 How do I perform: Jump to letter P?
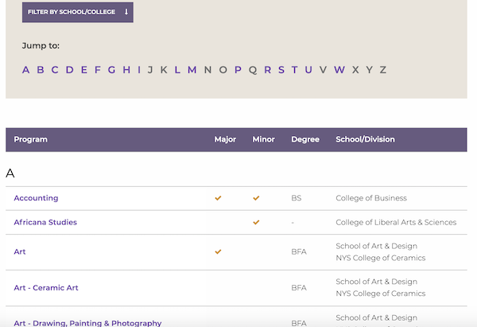(x=238, y=70)
